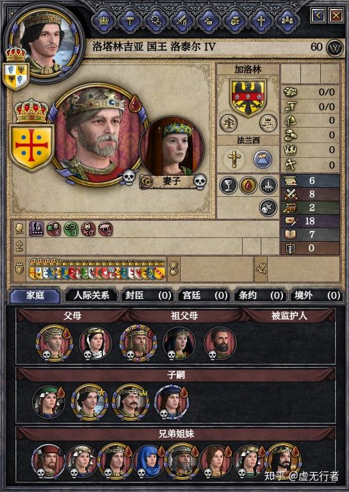Click the 加洛林 dynasty eagle coat of arms
349x492 pixels.
pos(248,98)
